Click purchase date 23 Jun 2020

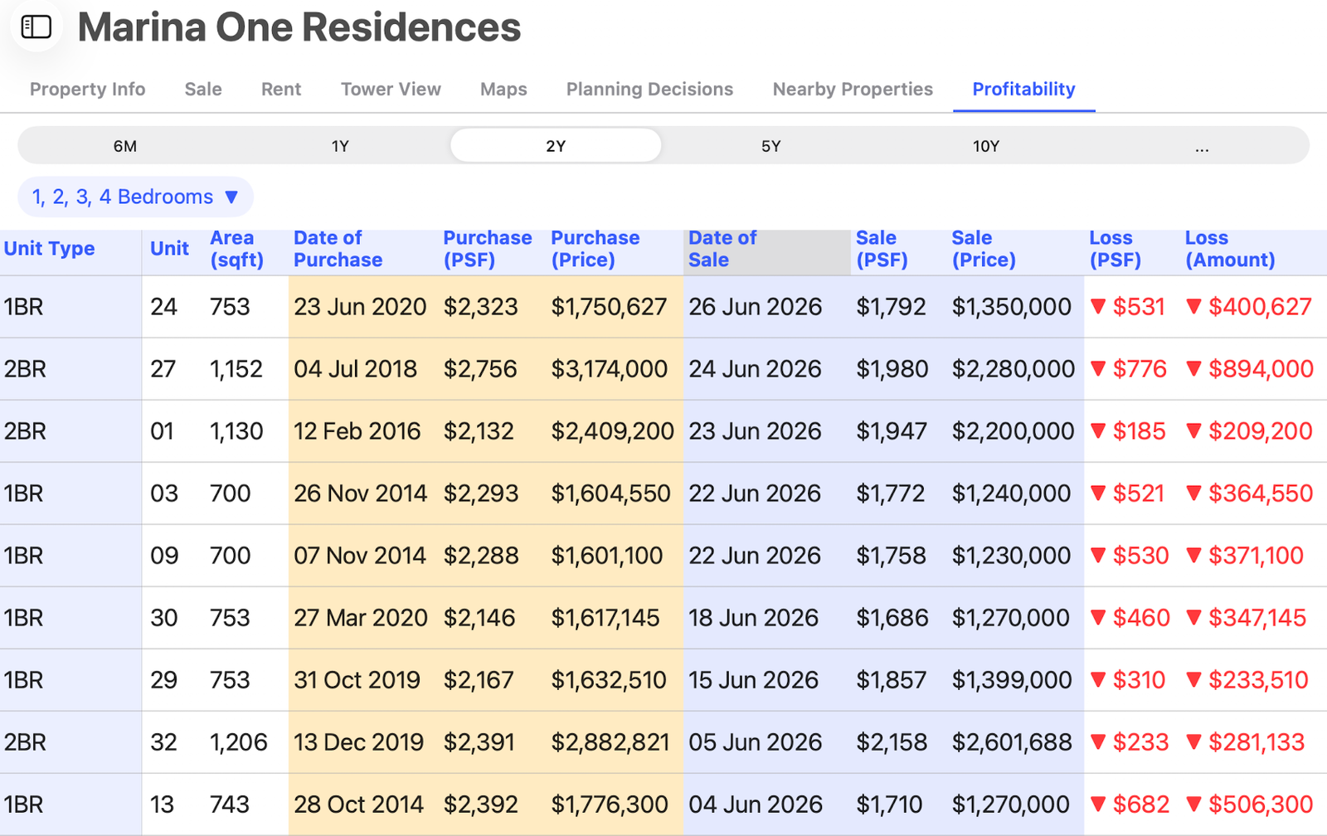pos(360,307)
